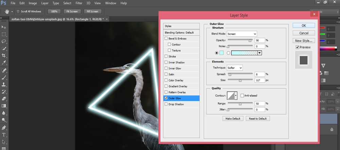Image resolution: width=340 pixels, height=150 pixels.
Task: Select the Gradient tool
Action: (x=4, y=106)
